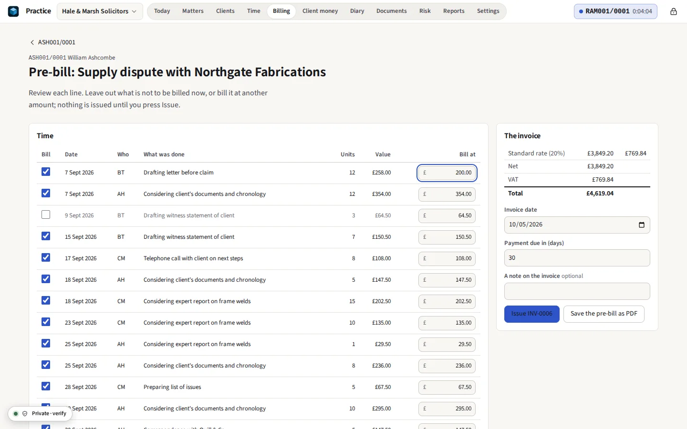Click Save the pre-bill as PDF
The image size is (687, 429).
pos(604,314)
